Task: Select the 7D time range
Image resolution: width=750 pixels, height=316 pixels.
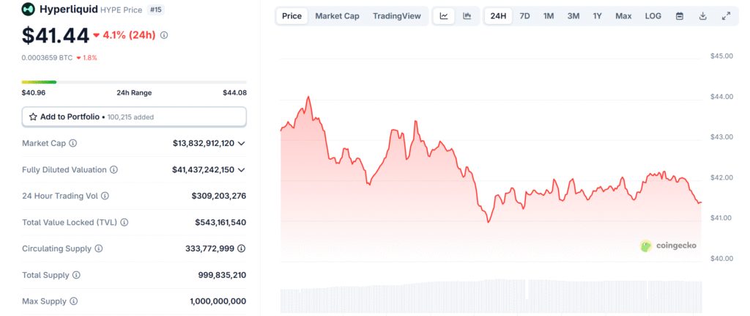Action: coord(524,16)
